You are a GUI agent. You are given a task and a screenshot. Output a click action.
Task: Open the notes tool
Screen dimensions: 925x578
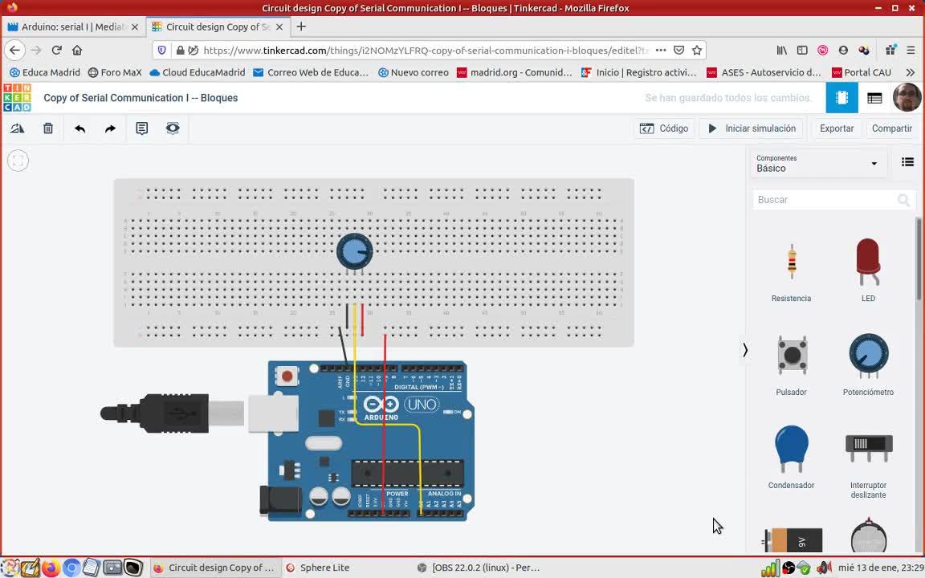coord(141,128)
